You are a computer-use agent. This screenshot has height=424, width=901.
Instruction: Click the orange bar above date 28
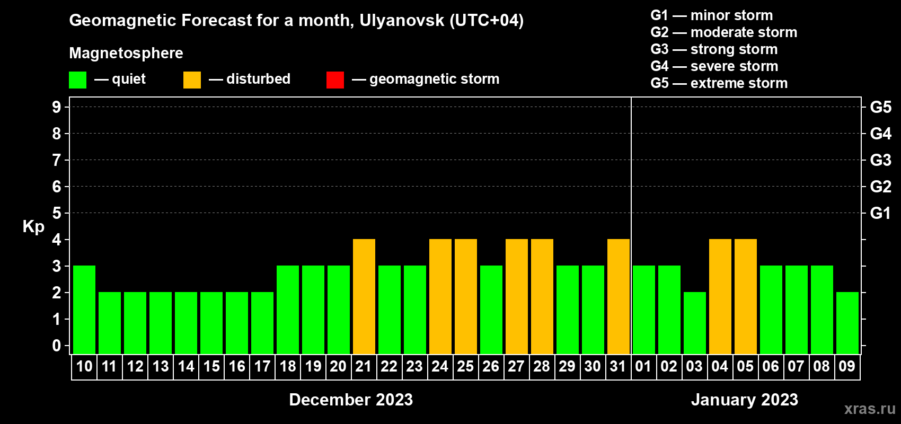(x=542, y=296)
